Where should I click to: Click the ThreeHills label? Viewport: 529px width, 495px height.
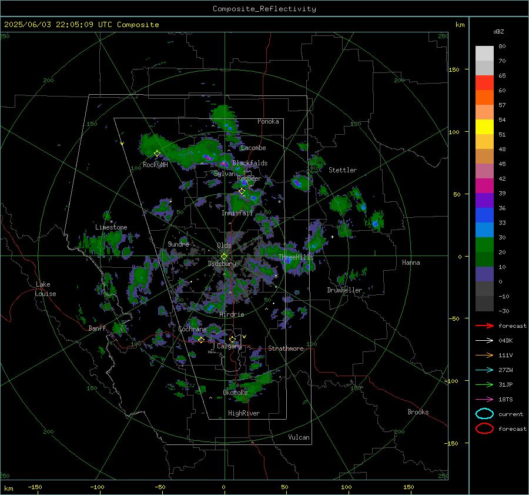point(296,257)
